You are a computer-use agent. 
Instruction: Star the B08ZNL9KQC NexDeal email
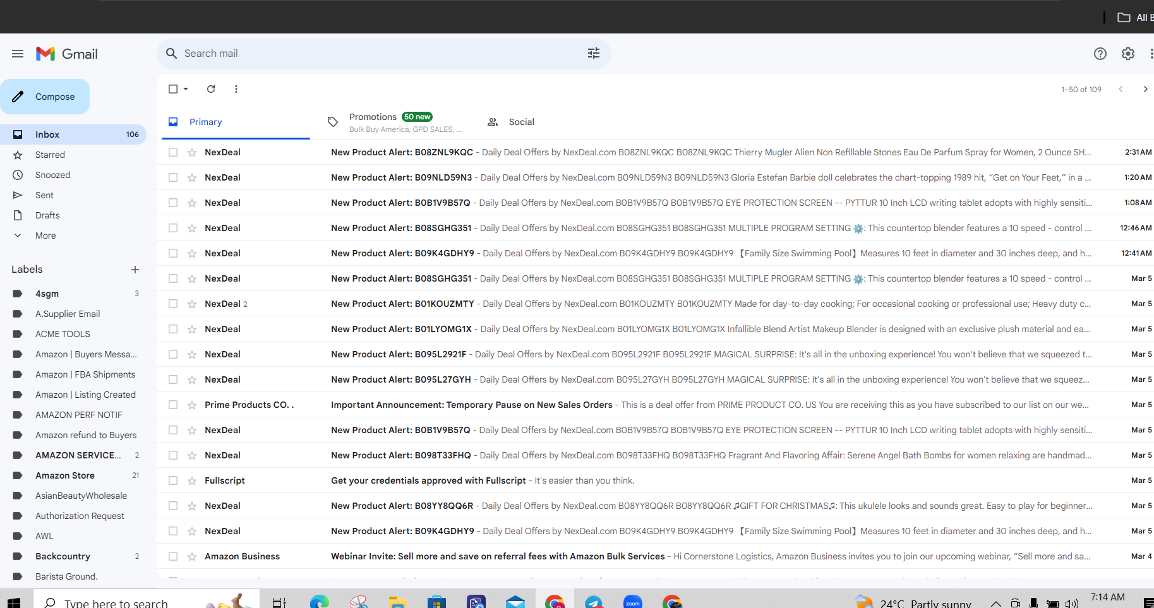(192, 152)
